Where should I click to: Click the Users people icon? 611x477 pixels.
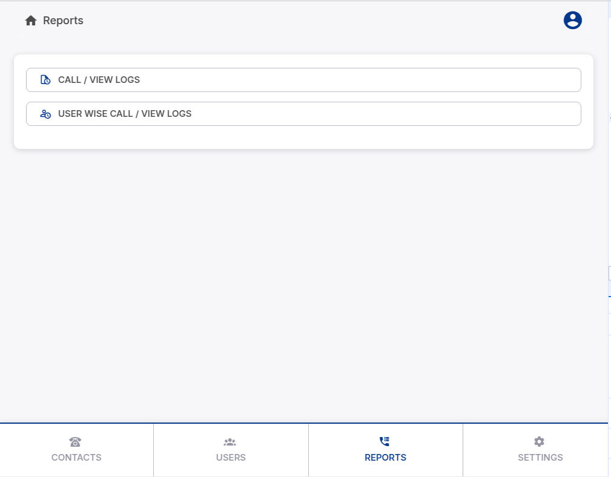pyautogui.click(x=231, y=441)
